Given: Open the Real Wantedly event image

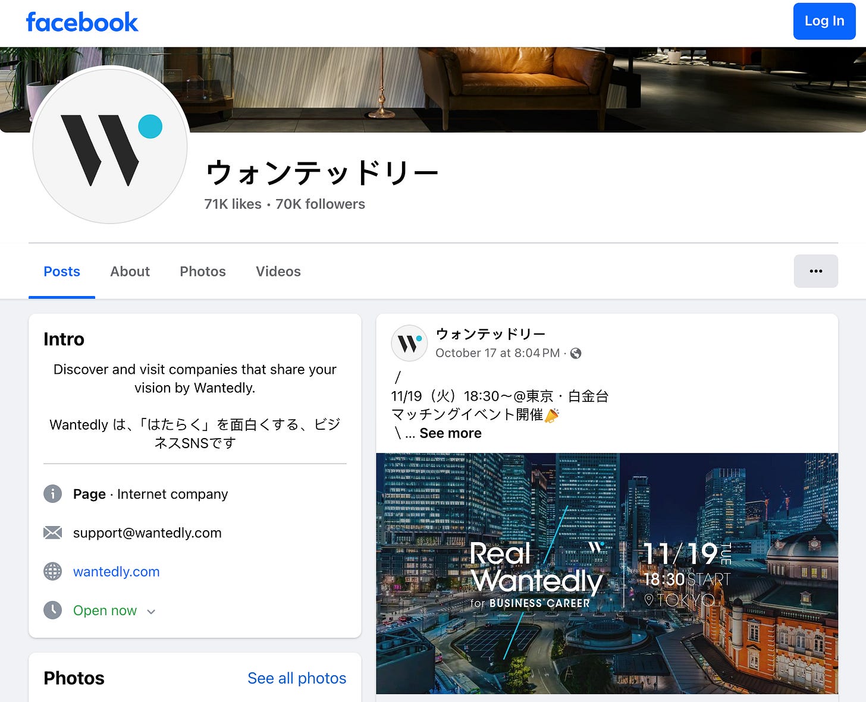Looking at the screenshot, I should [607, 574].
